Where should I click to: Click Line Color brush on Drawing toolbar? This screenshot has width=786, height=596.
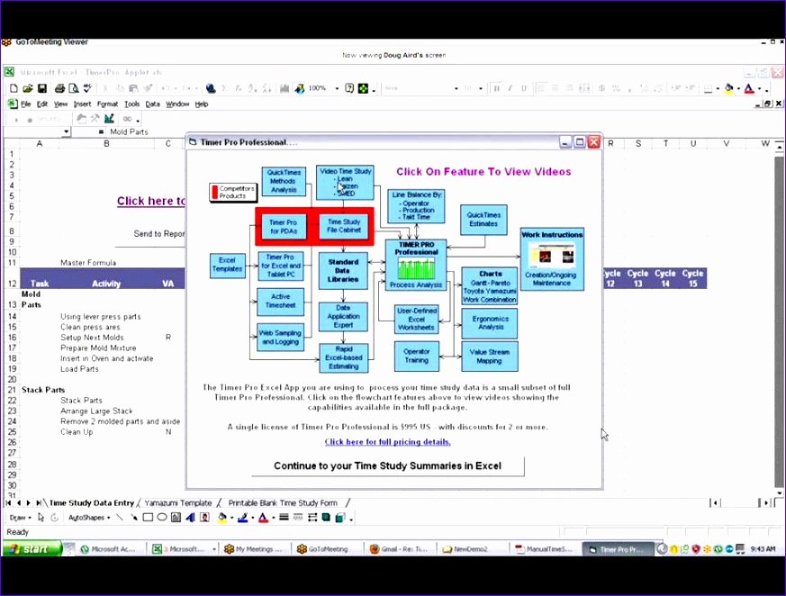pos(242,518)
